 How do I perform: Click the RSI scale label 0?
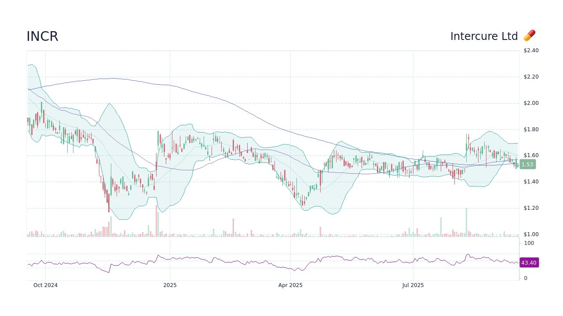(x=526, y=278)
